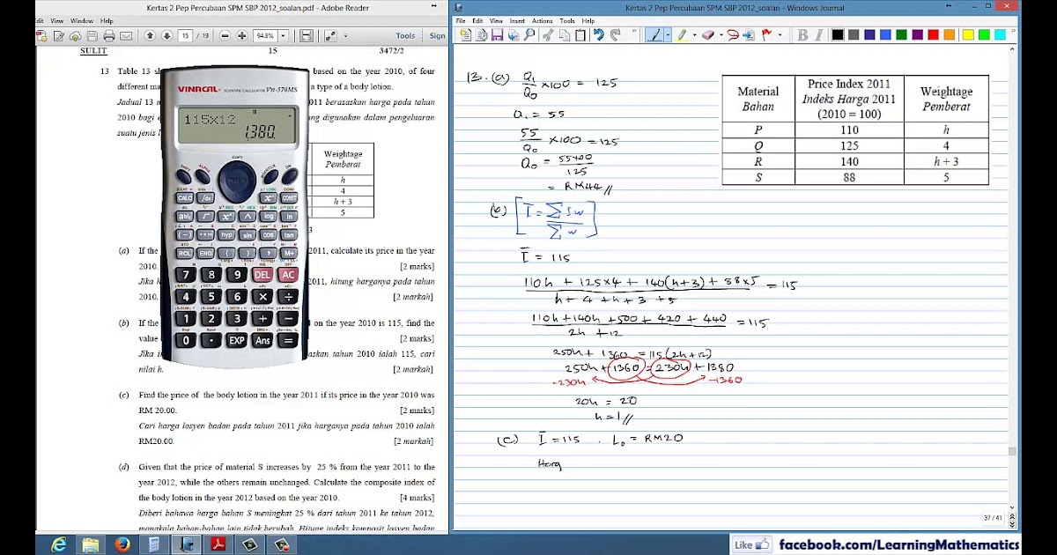The width and height of the screenshot is (1057, 555).
Task: Click the page number field showing 15
Action: click(x=186, y=36)
